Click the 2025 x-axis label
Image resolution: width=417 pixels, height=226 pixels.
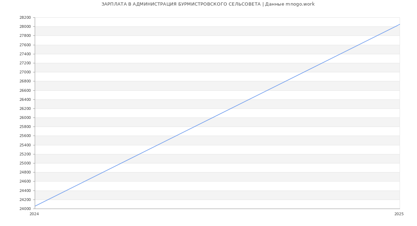coord(399,214)
